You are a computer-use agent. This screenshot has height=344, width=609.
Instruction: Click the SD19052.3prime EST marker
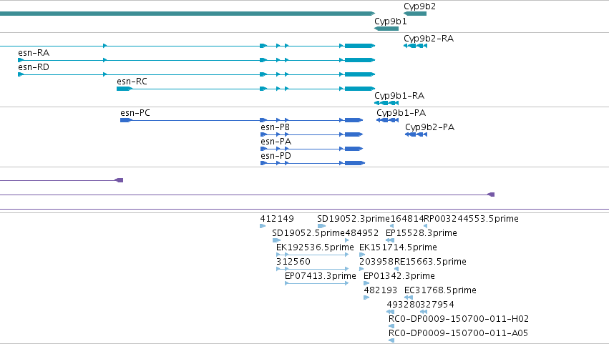click(321, 226)
